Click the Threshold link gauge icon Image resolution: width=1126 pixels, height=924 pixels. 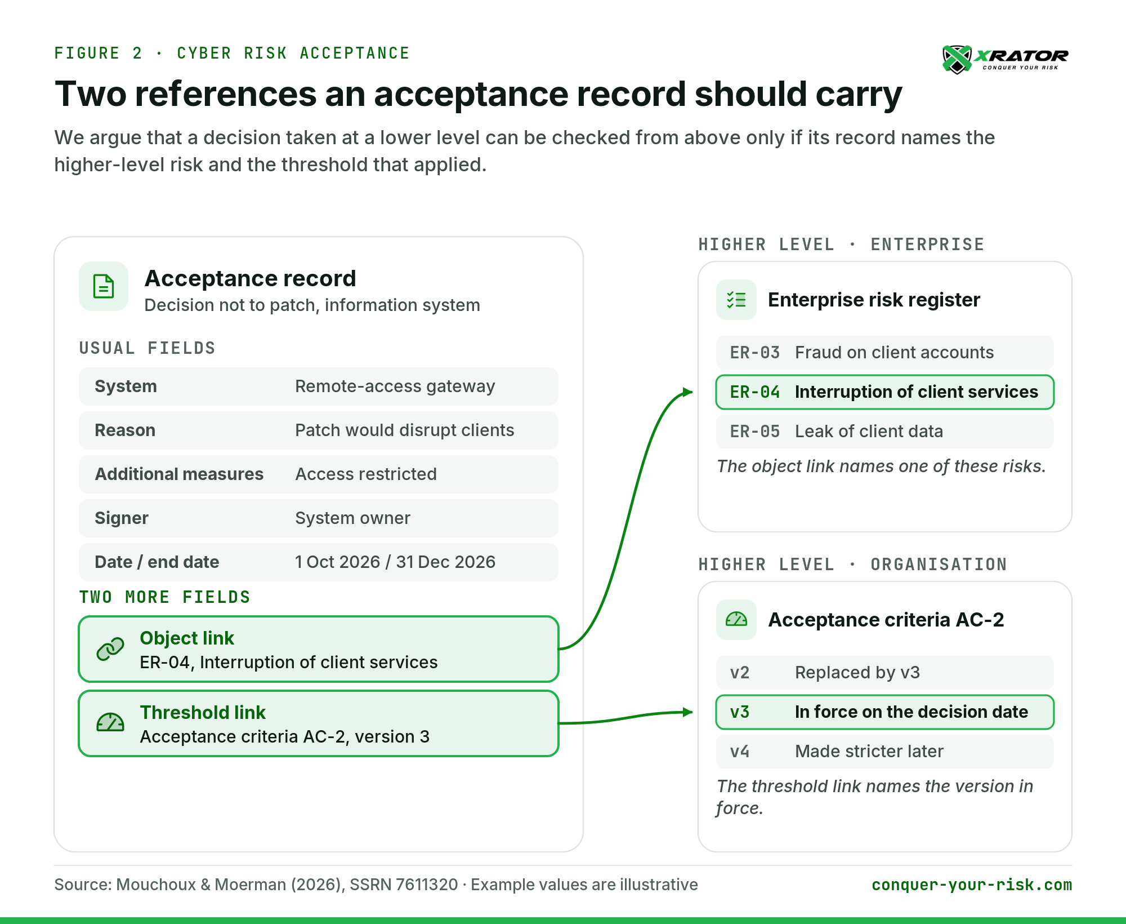(110, 723)
